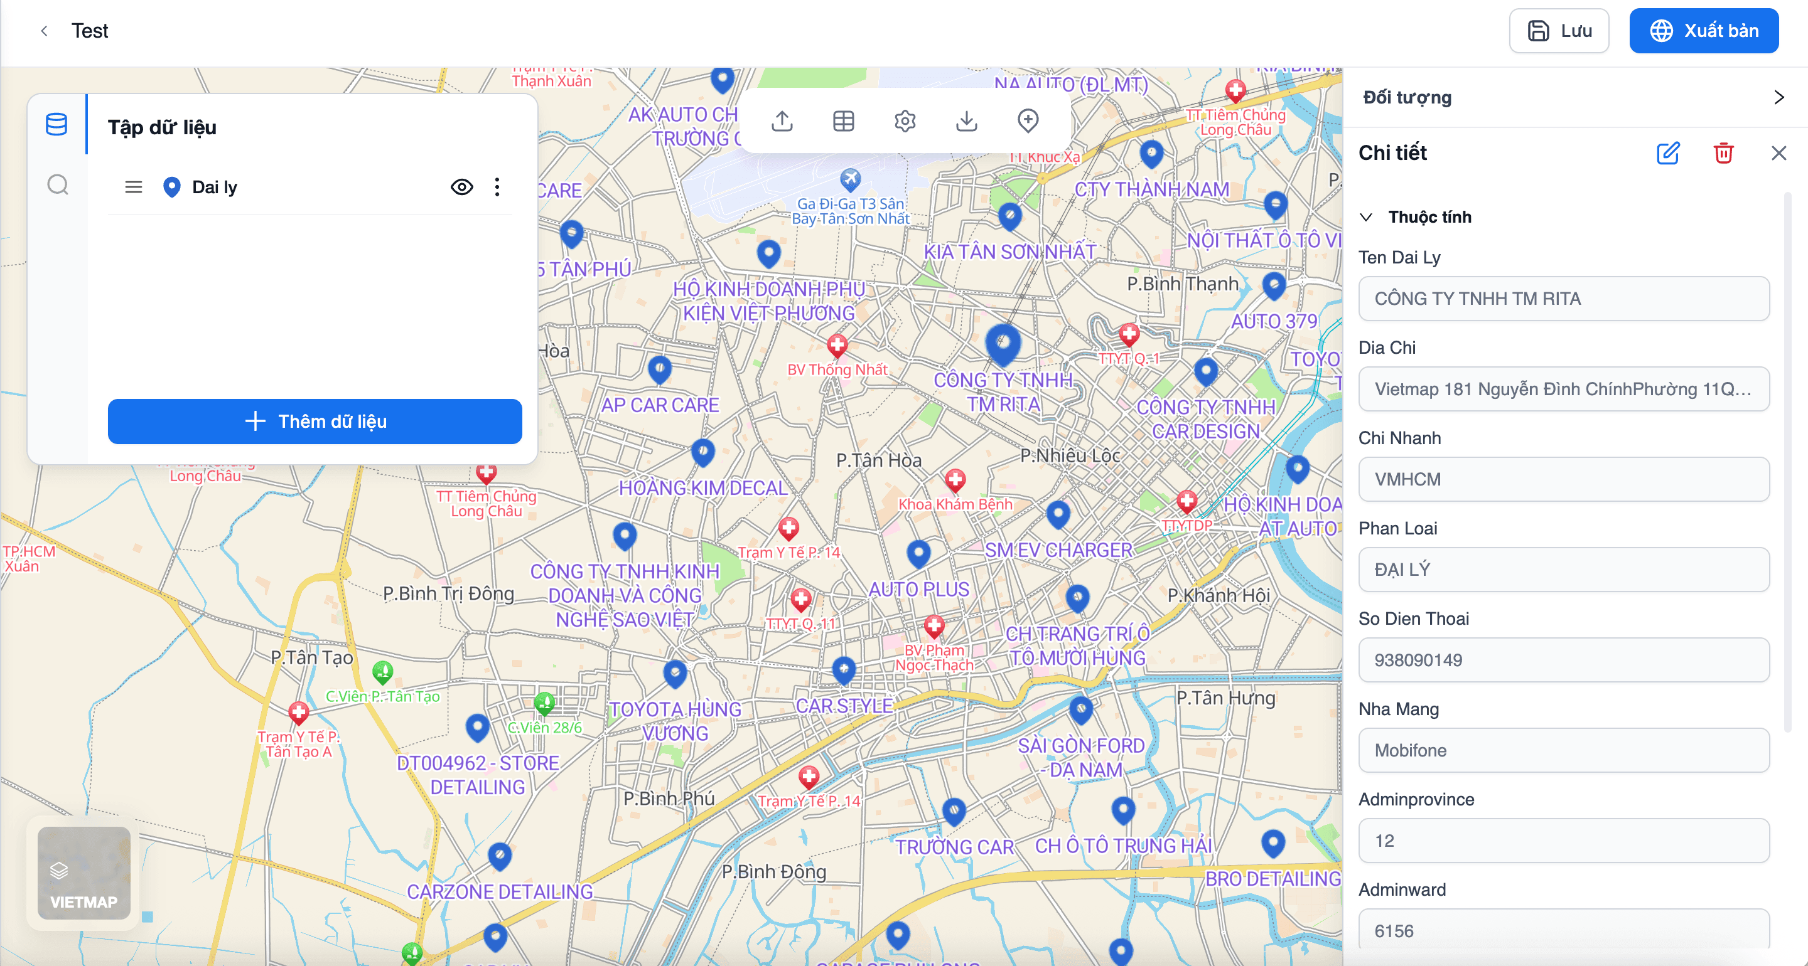Click the download icon in the map toolbar
1808x966 pixels.
[x=967, y=120]
